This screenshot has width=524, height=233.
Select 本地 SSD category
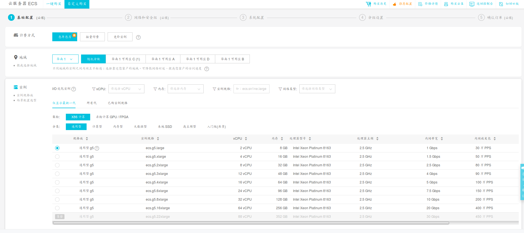point(165,127)
